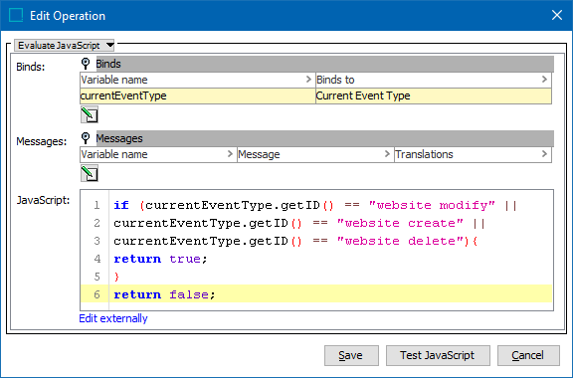Click the pin icon beside Messages header
573x378 pixels.
click(x=86, y=138)
